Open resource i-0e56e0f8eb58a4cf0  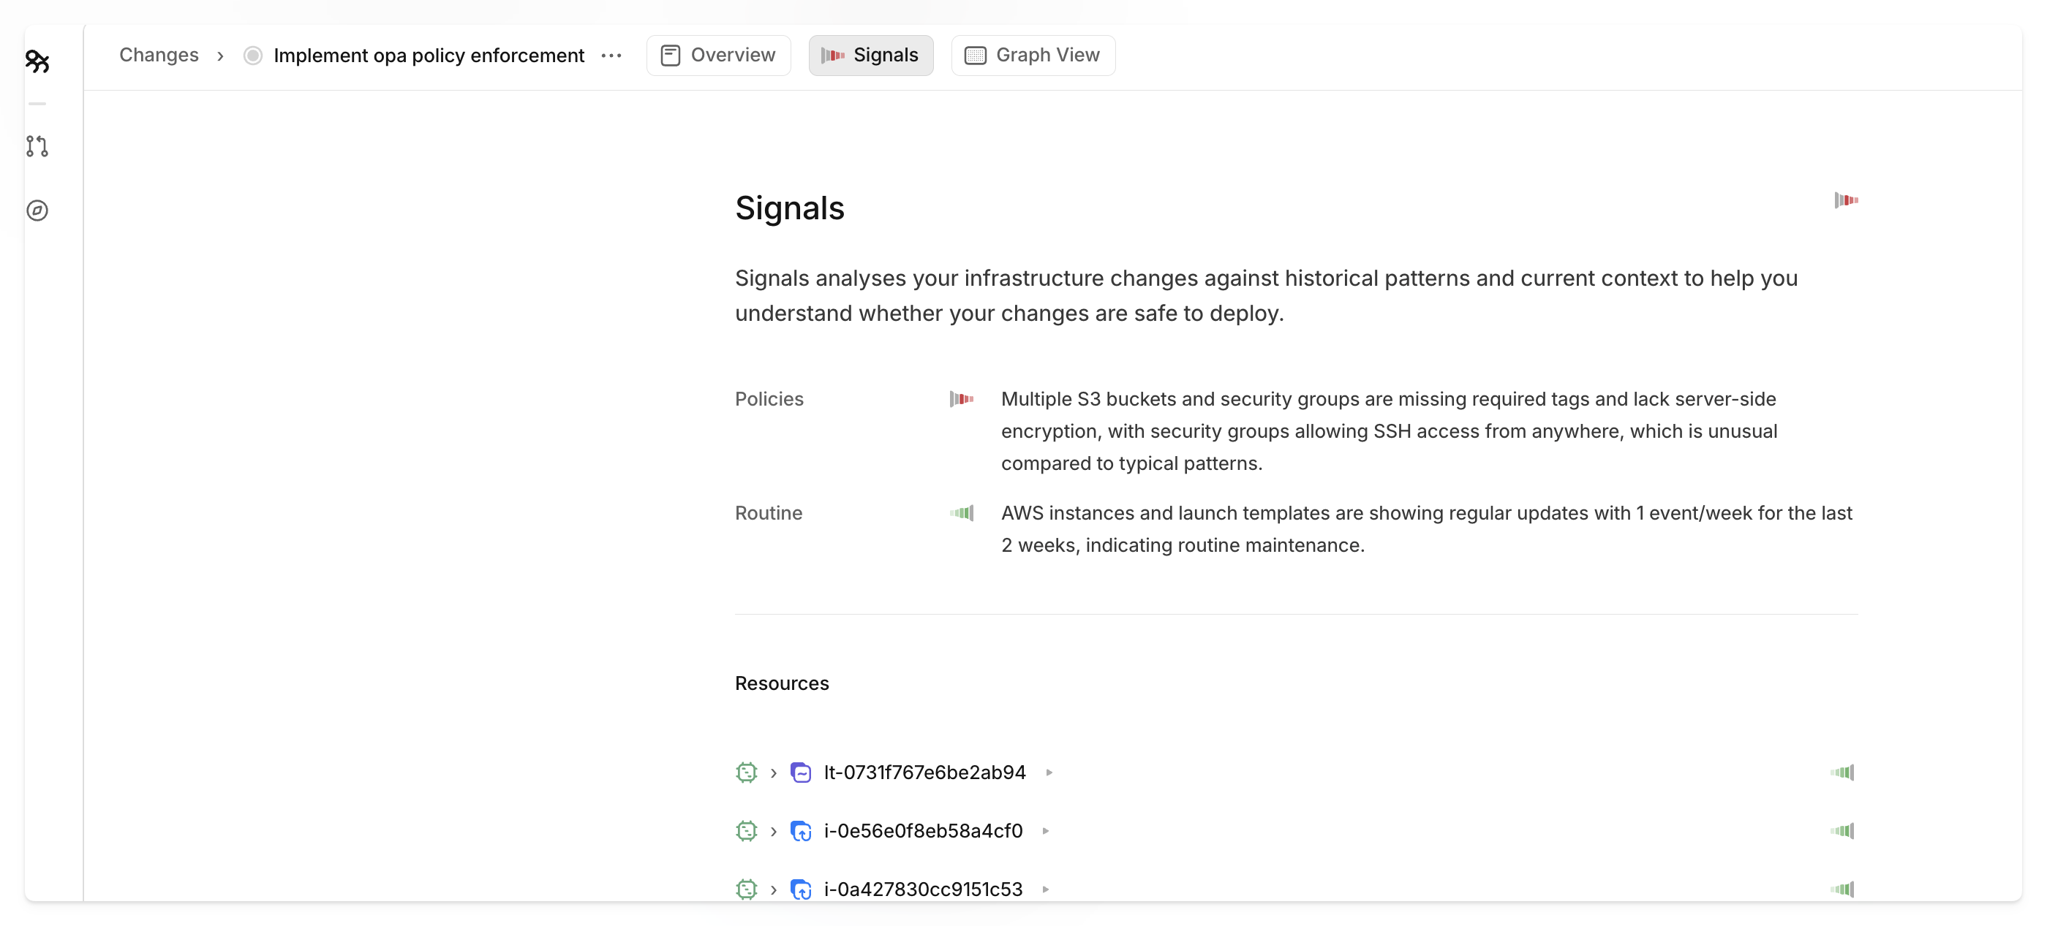click(x=923, y=831)
